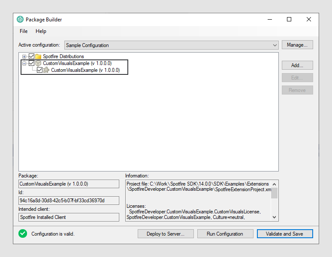
Task: Click the Validate and Save button
Action: point(285,234)
